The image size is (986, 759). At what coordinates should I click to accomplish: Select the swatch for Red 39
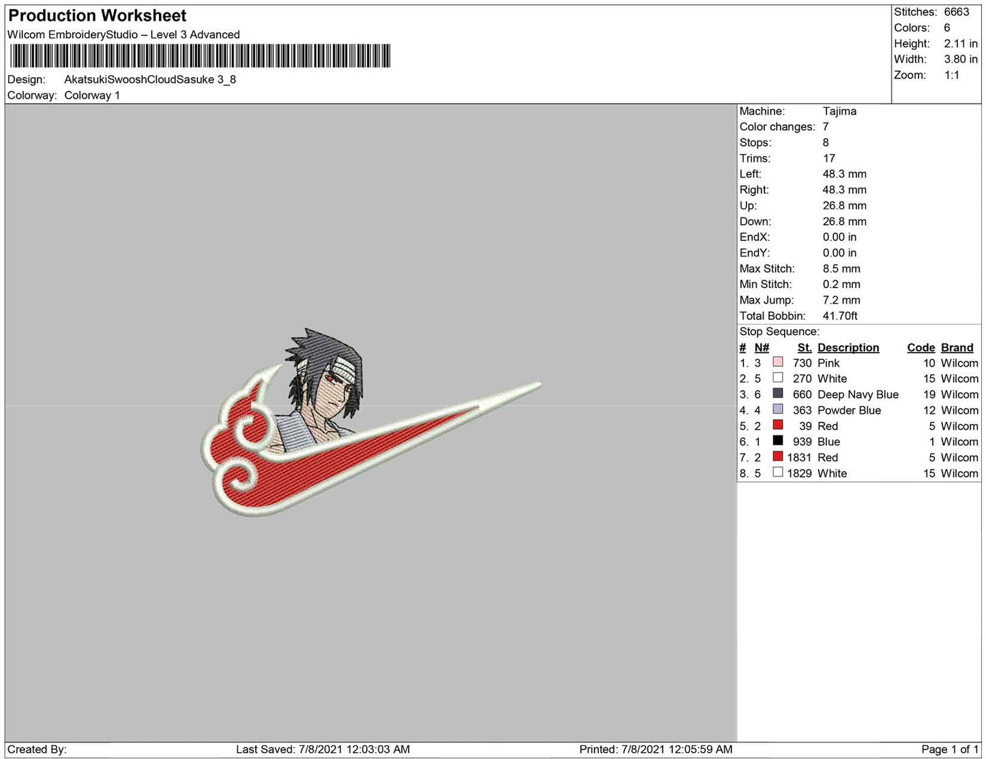click(x=778, y=425)
